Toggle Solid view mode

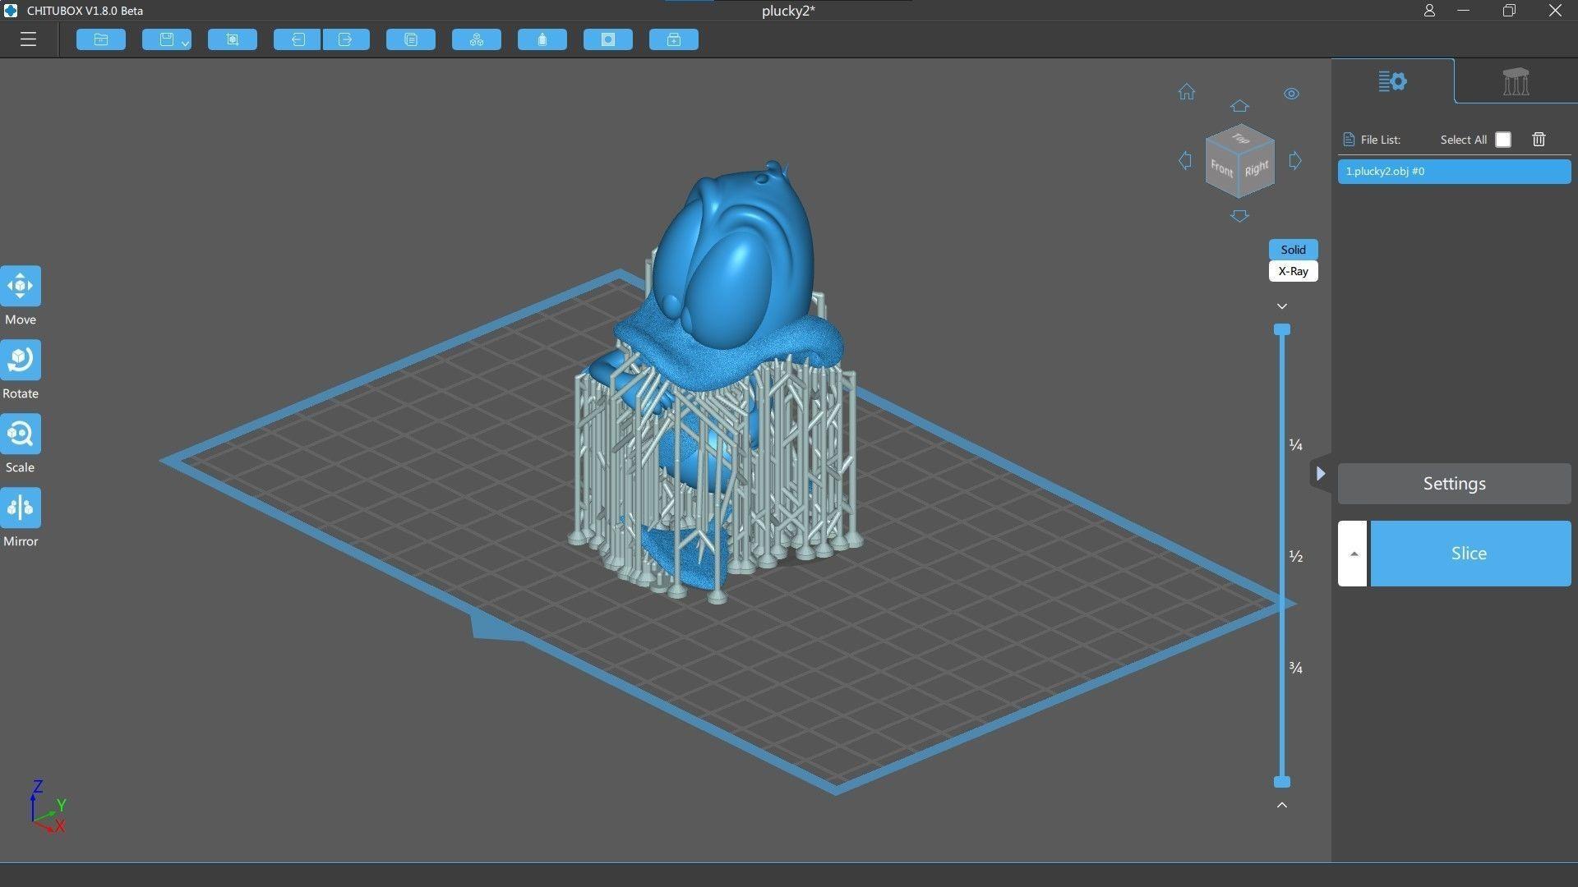click(1292, 249)
